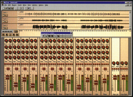Viewport: 133px width, 97px height.
Task: Enable R button on Piano channel
Action: tap(108, 64)
